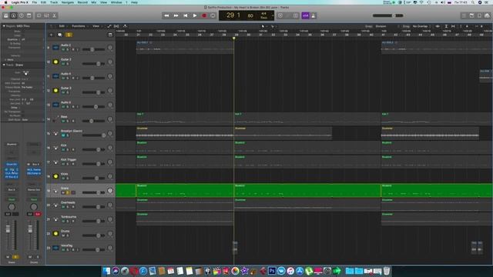493x277 pixels.
Task: Toggle Cycle mode button
Action: click(x=213, y=15)
